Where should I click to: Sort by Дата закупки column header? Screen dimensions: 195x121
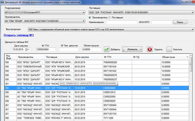[x=88, y=57]
